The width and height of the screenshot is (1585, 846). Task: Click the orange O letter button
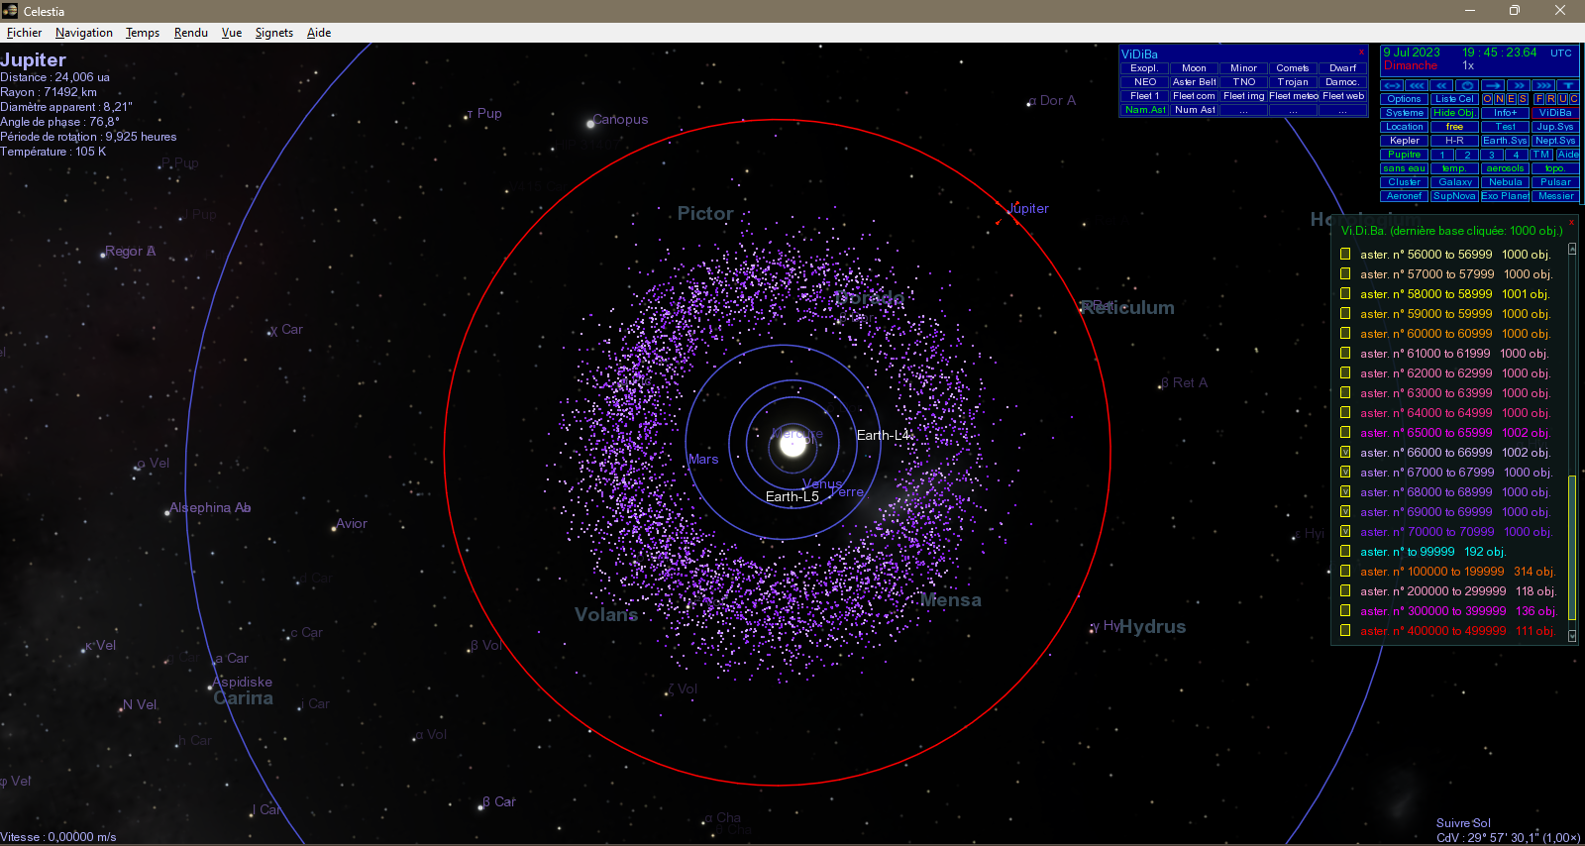coord(1487,99)
